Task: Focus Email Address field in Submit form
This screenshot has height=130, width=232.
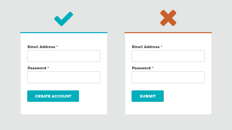Action: (x=168, y=56)
